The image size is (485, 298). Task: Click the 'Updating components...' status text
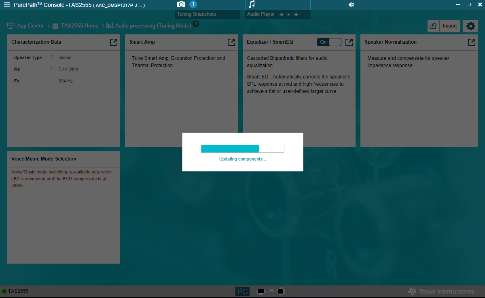tap(243, 159)
